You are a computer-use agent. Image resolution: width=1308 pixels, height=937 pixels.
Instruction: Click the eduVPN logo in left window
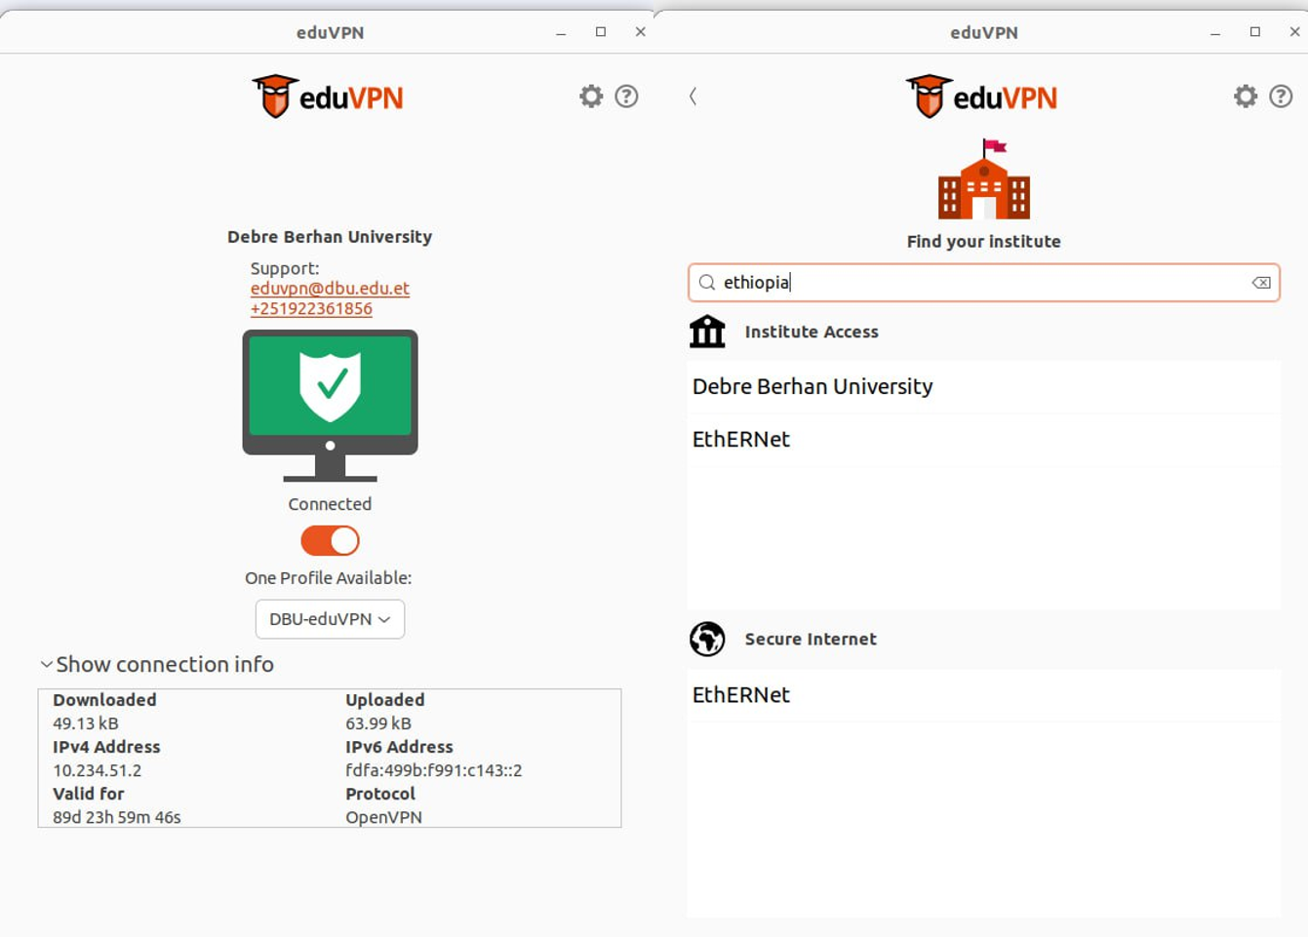[328, 97]
